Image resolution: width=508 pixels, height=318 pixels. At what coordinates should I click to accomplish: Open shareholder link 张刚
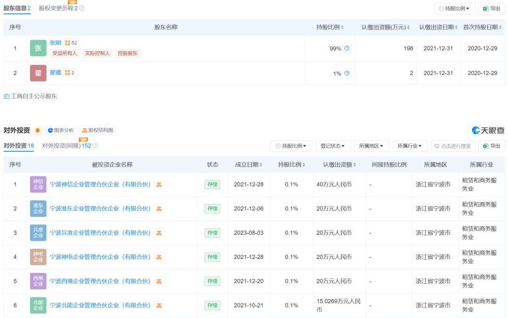(56, 43)
